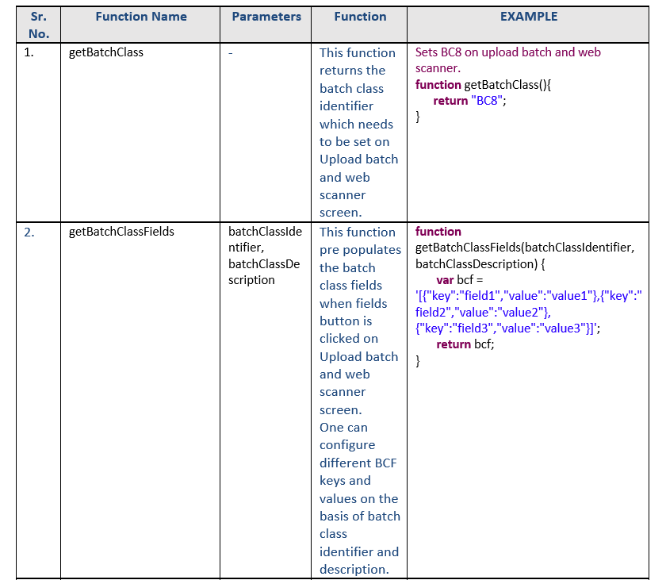Click the "return bcf;" code line

click(465, 344)
